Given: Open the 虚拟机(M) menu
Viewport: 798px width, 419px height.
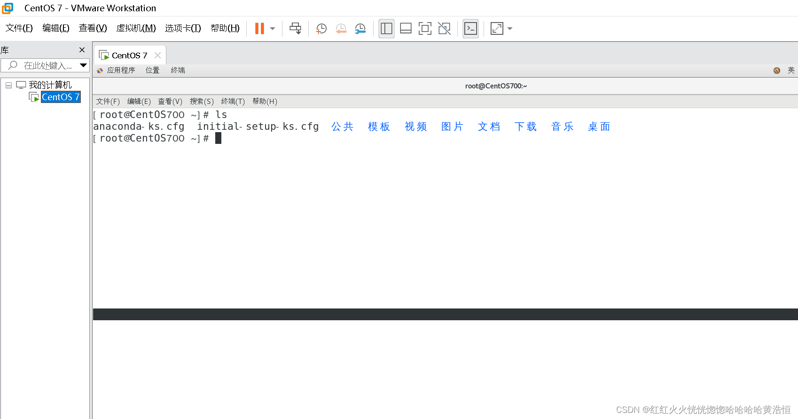Looking at the screenshot, I should [x=136, y=28].
